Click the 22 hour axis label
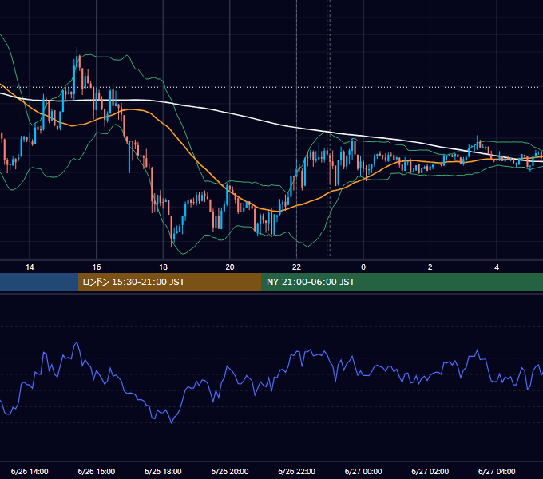The height and width of the screenshot is (479, 543). coord(296,267)
